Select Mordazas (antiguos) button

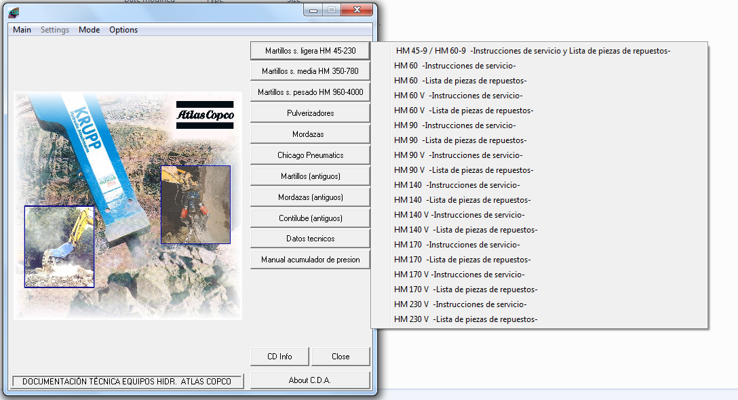(310, 197)
